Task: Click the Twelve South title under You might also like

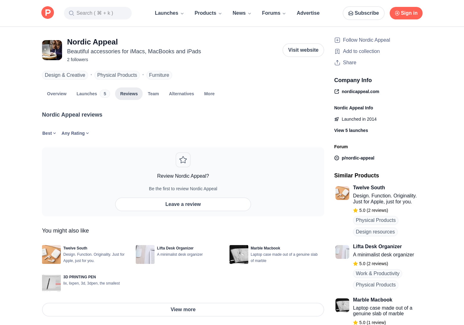Action: 75,248
